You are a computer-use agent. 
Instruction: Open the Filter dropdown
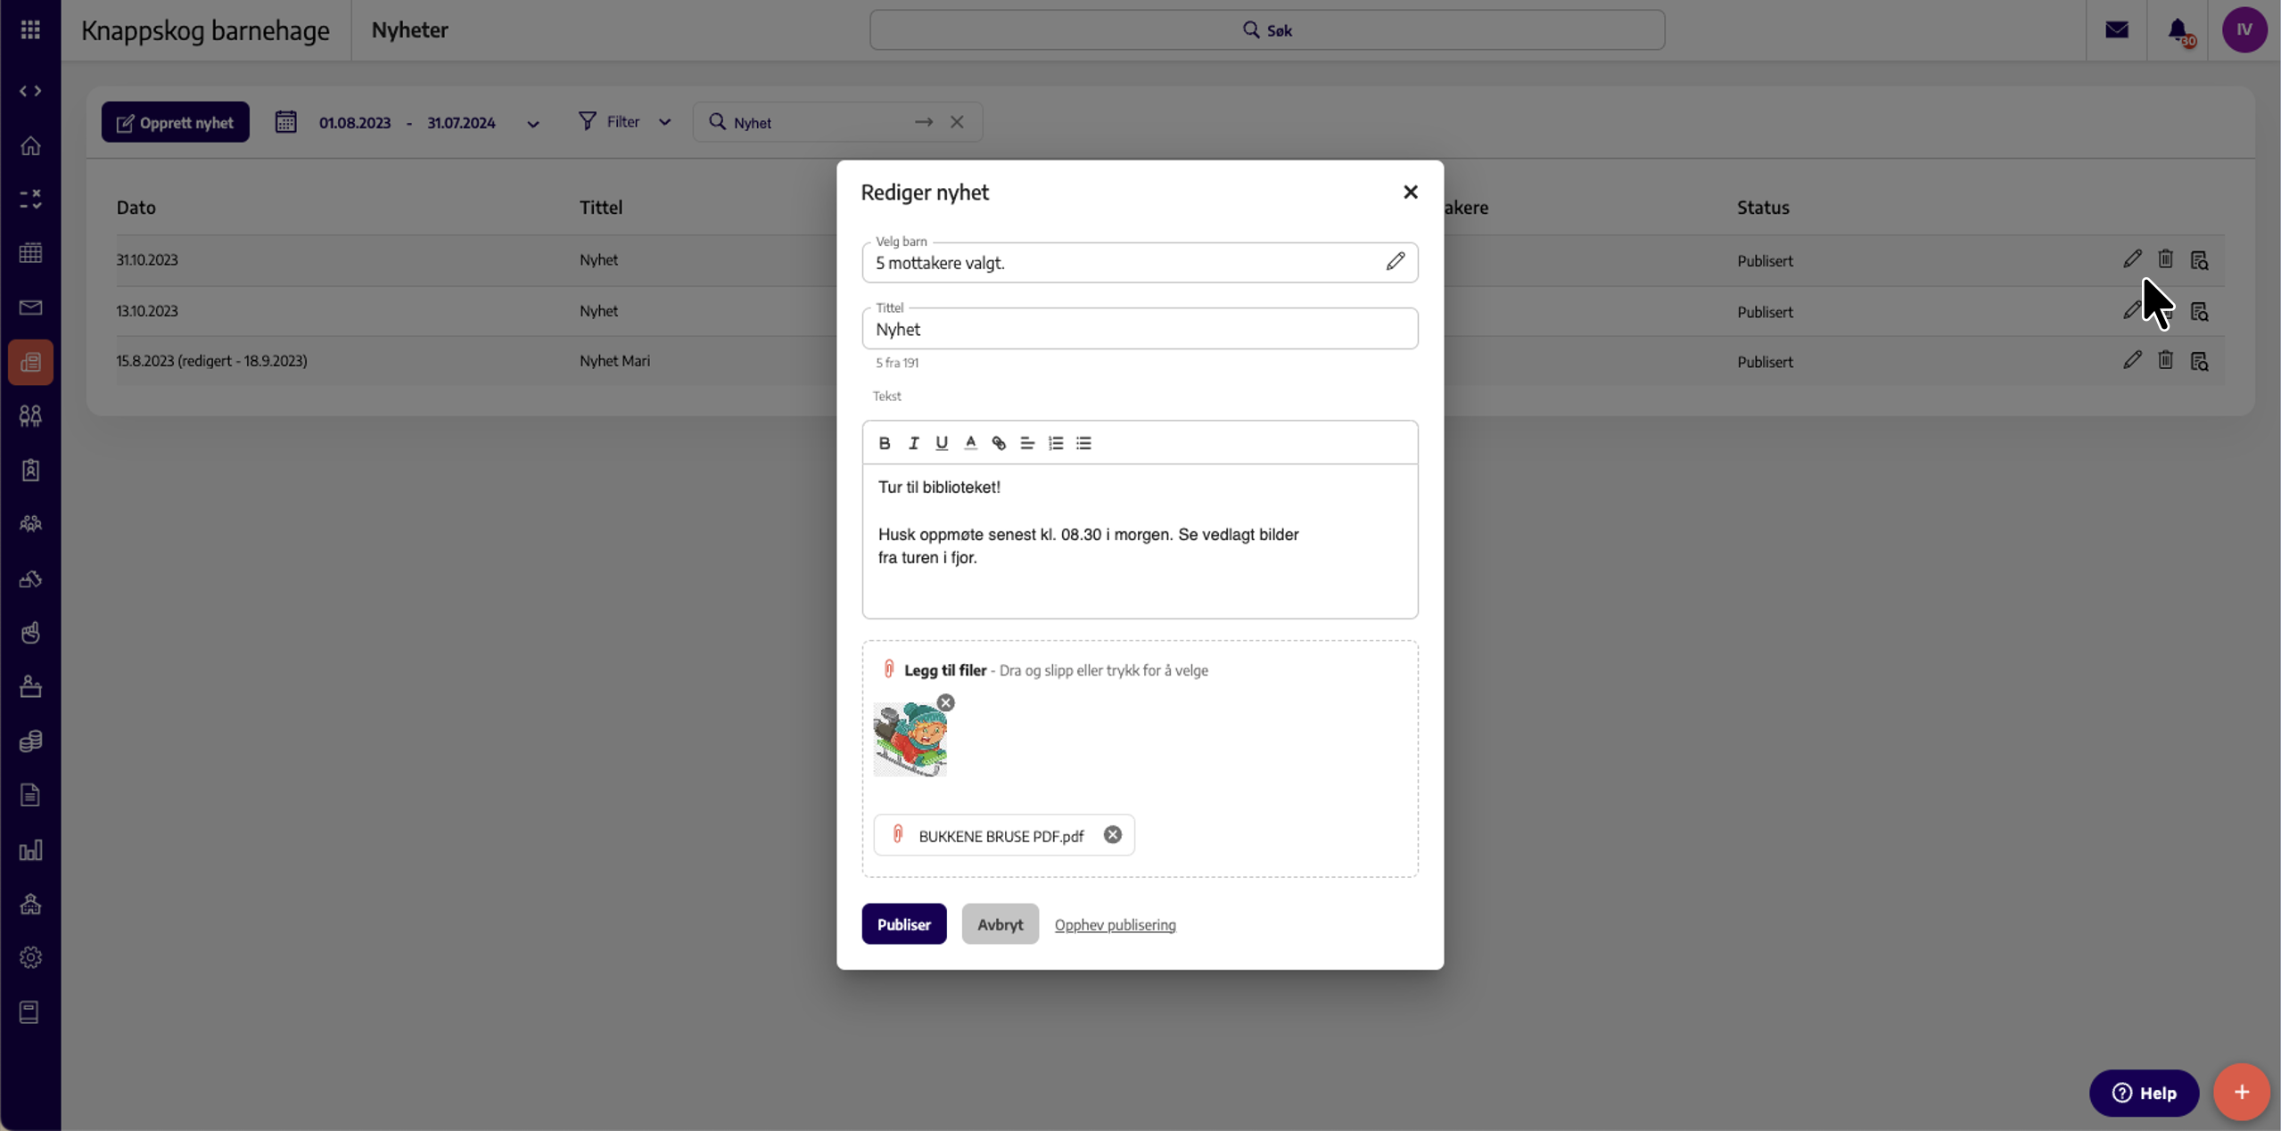coord(624,121)
